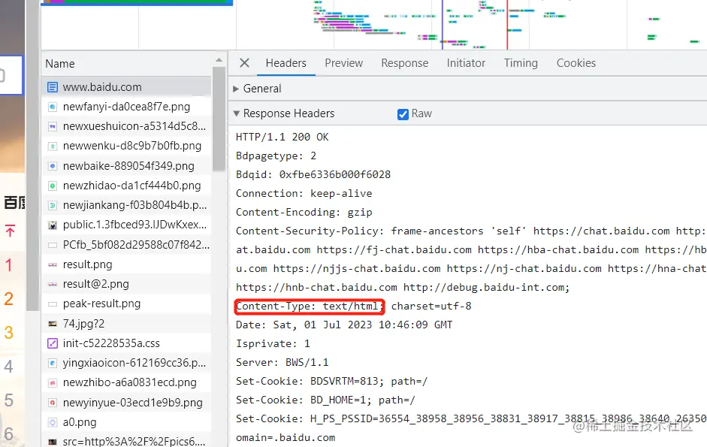The height and width of the screenshot is (447, 707).
Task: Click the thumbnail icon for result.png
Action: pos(53,264)
